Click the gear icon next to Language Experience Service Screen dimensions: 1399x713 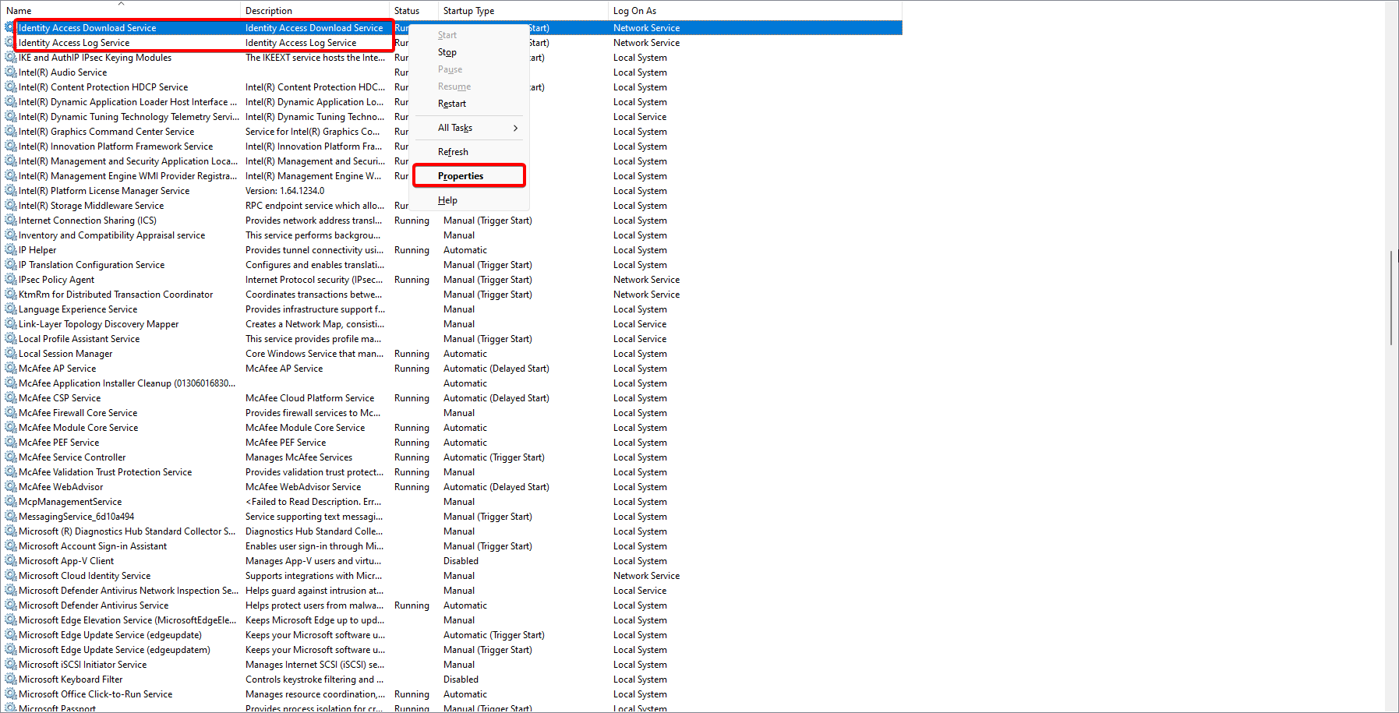pos(11,309)
